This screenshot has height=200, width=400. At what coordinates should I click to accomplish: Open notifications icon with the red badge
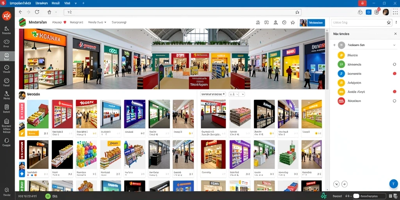pyautogui.click(x=377, y=12)
